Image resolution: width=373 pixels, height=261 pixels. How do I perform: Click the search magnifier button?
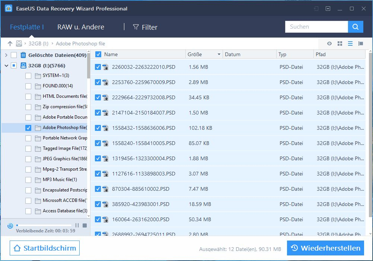[356, 27]
